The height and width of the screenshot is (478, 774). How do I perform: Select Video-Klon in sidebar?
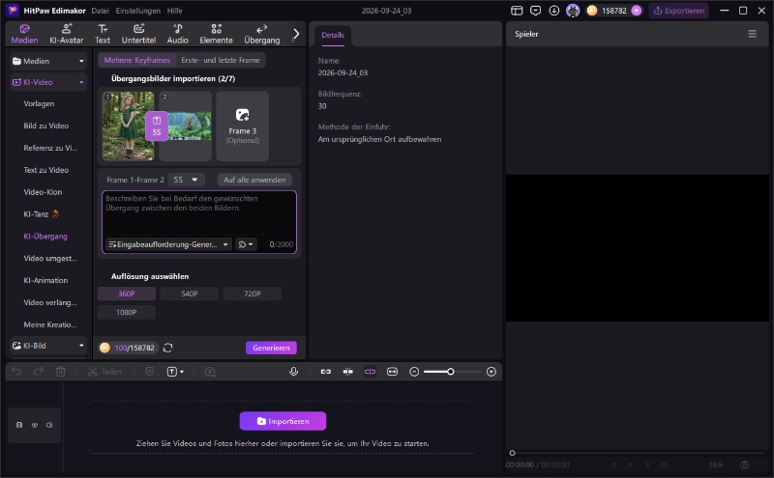click(43, 192)
